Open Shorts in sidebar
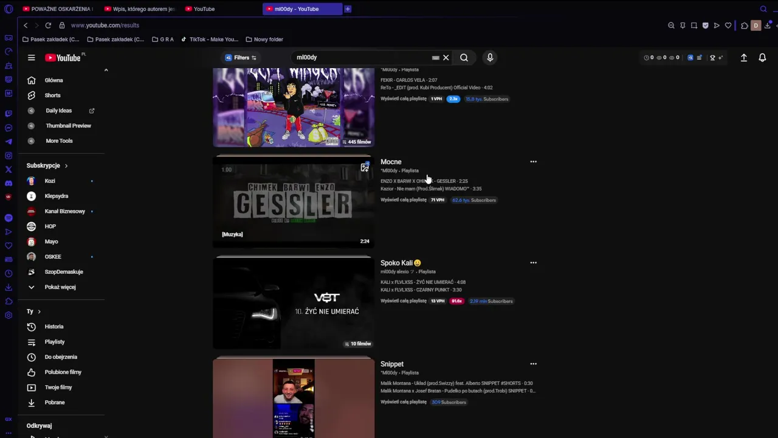Image resolution: width=778 pixels, height=438 pixels. click(x=52, y=96)
